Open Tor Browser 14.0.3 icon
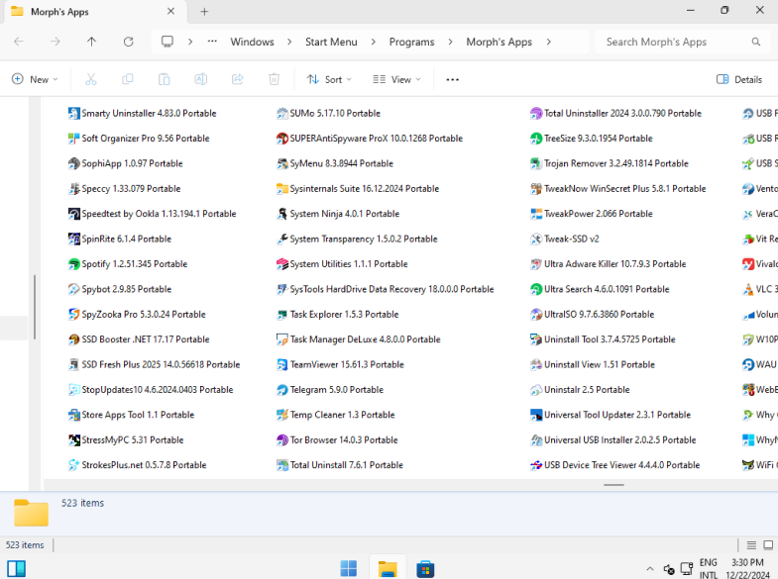Viewport: 778px width, 579px height. pyautogui.click(x=282, y=440)
